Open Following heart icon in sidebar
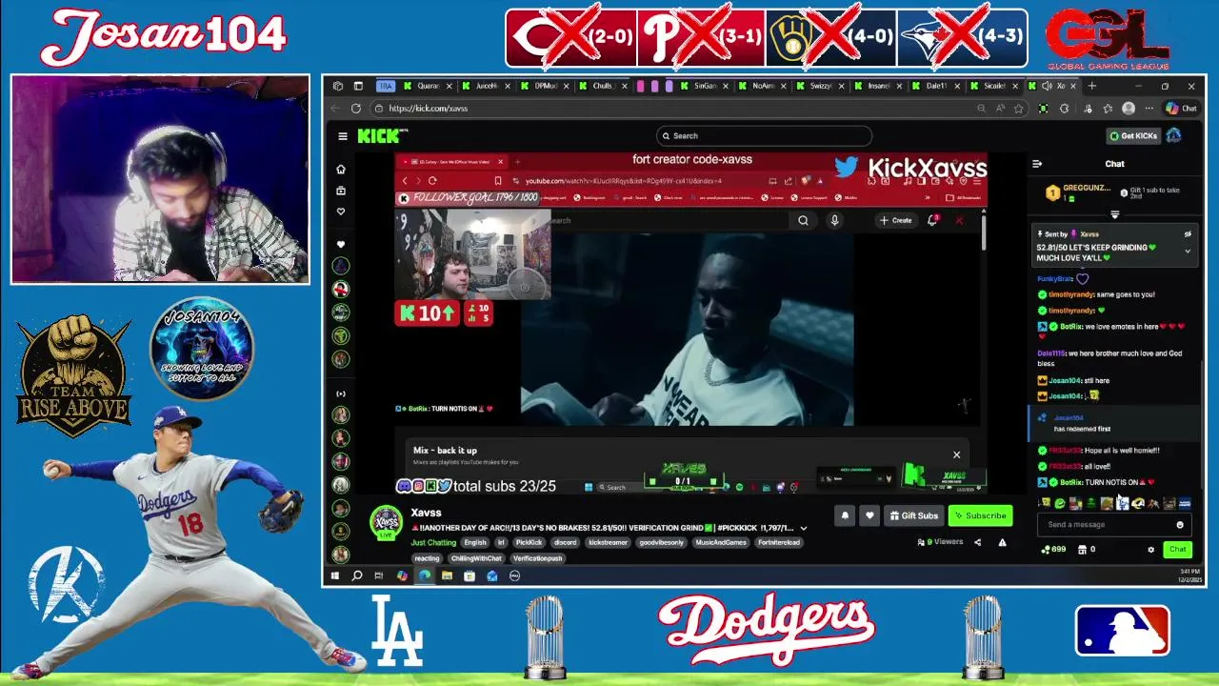1219x686 pixels. point(340,212)
